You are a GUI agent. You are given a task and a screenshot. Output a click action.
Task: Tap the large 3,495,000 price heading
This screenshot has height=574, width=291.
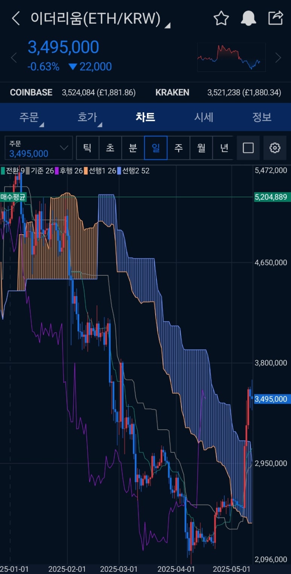tap(63, 47)
